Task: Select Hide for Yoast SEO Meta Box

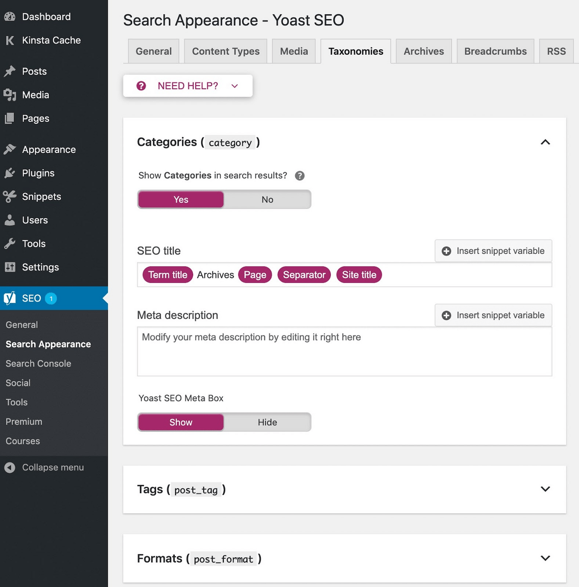Action: [x=267, y=422]
